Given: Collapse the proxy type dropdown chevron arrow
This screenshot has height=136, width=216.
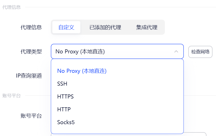Looking at the screenshot, I should point(176,52).
